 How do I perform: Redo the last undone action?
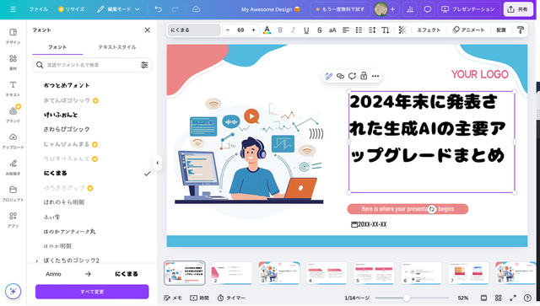(175, 9)
